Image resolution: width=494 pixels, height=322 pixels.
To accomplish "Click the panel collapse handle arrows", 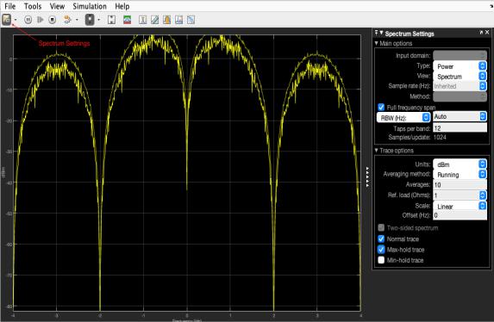I will coord(367,177).
